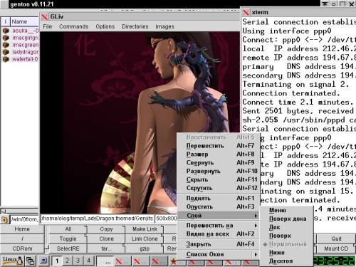Click the Toggle selection button
The width and height of the screenshot is (356, 267).
pyautogui.click(x=68, y=239)
